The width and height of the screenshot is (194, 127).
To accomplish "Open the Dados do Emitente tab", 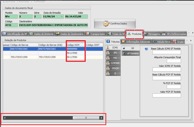I will (x=41, y=34).
